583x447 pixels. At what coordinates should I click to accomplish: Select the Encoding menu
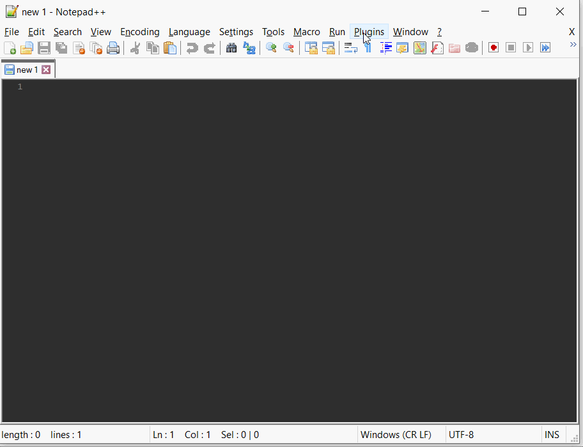[139, 32]
